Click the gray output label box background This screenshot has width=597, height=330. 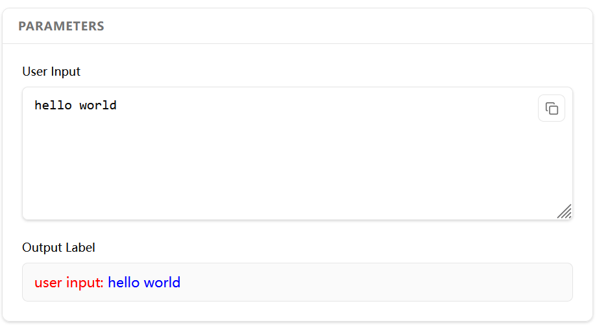tap(389, 283)
